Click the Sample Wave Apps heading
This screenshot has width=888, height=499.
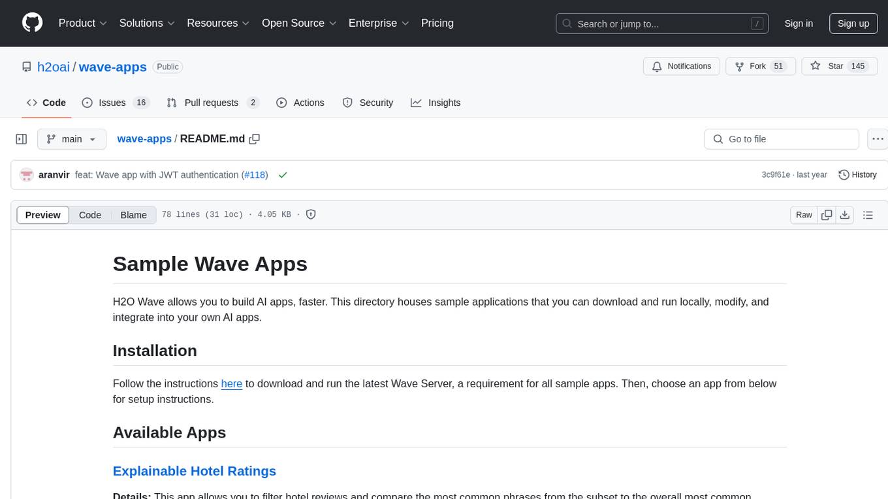(x=210, y=264)
